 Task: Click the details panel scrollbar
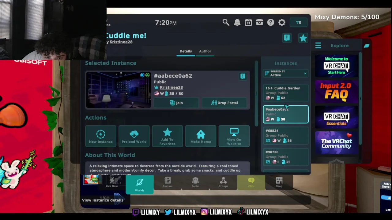pyautogui.click(x=256, y=93)
